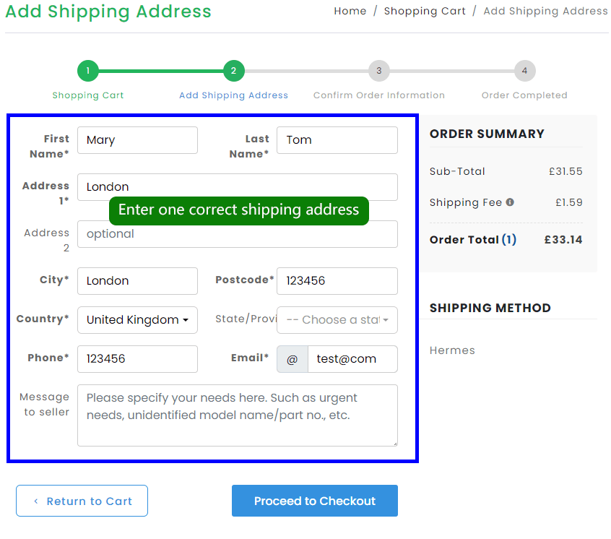Click the optional Address 2 field
Screen dimensions: 611x539
[237, 234]
